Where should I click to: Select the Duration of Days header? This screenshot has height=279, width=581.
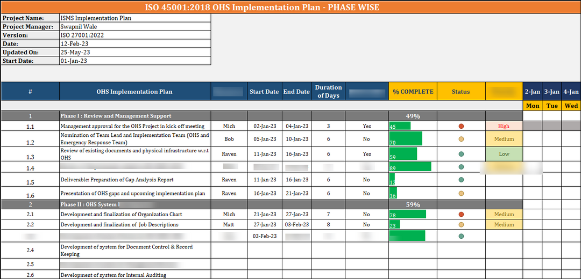328,92
